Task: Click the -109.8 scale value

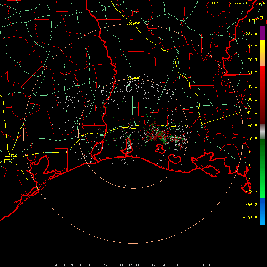Action: pos(250,218)
